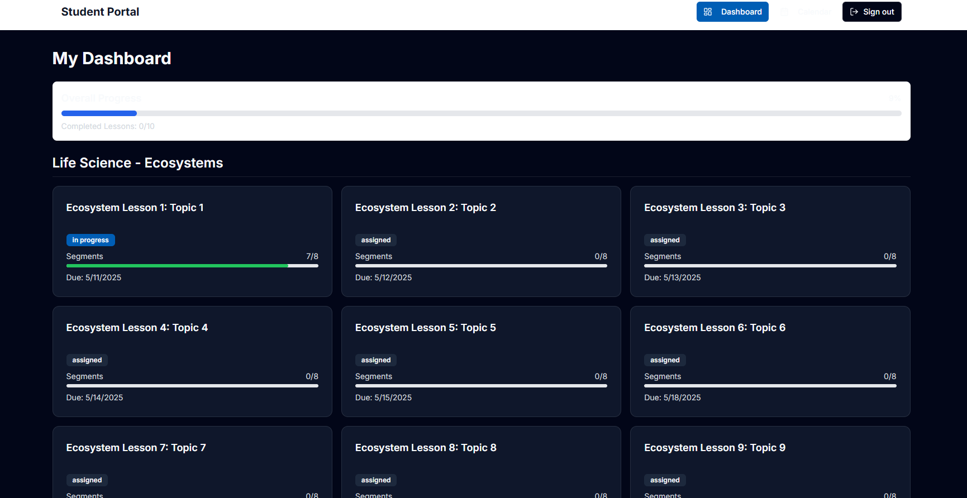
Task: Click the 'Life Science - Ecosystems' heading
Action: (137, 163)
